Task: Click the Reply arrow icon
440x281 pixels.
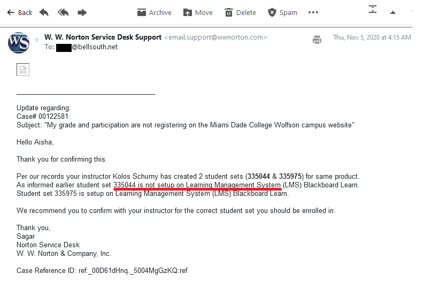Action: [x=44, y=12]
